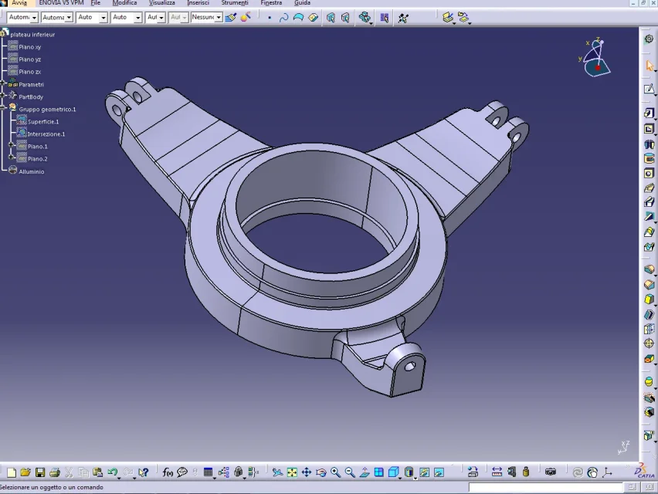
Task: Click Swap Visible Space icon
Action: coord(439,472)
